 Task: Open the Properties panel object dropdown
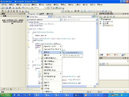click(x=128, y=61)
